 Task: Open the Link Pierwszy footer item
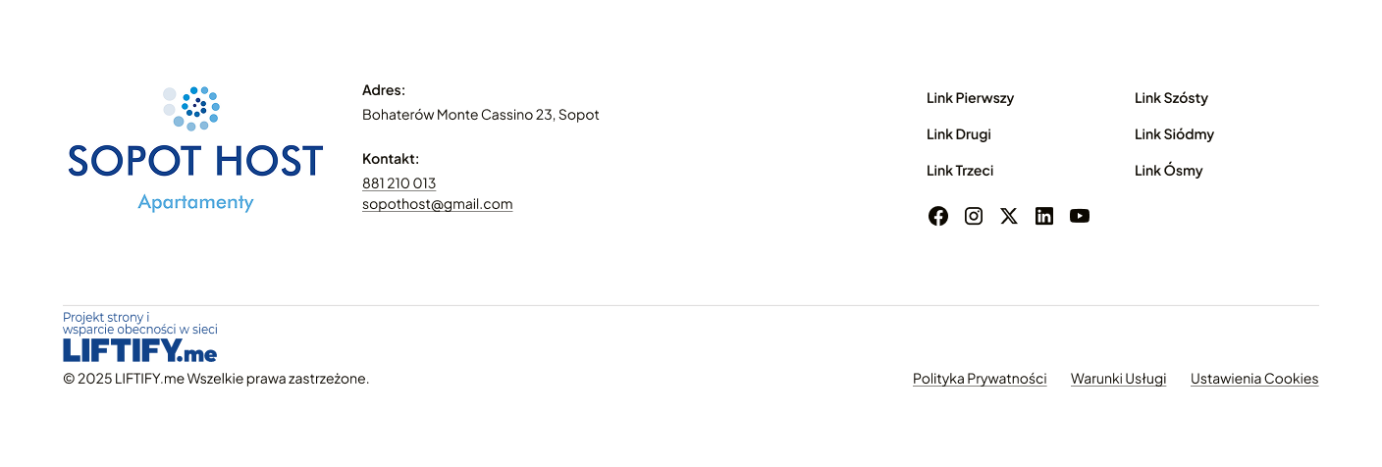970,98
